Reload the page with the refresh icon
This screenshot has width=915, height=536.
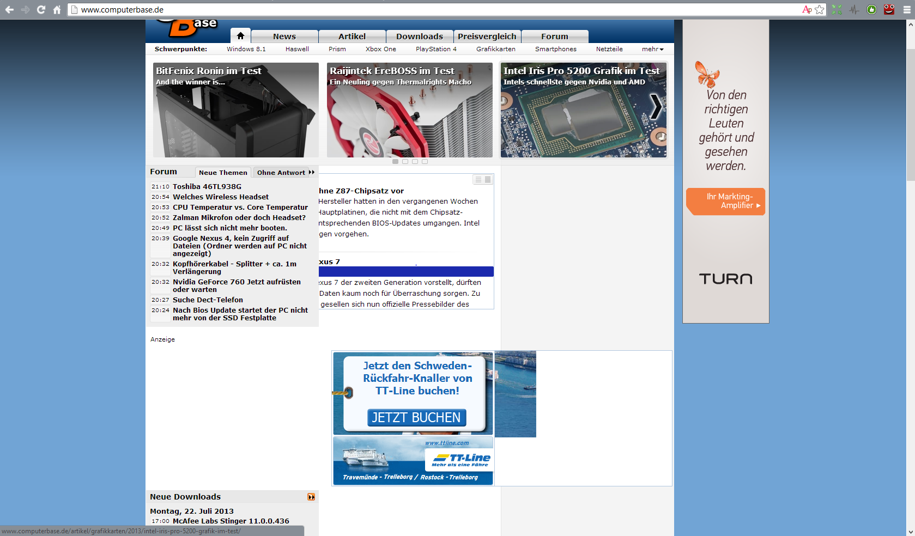pyautogui.click(x=41, y=10)
